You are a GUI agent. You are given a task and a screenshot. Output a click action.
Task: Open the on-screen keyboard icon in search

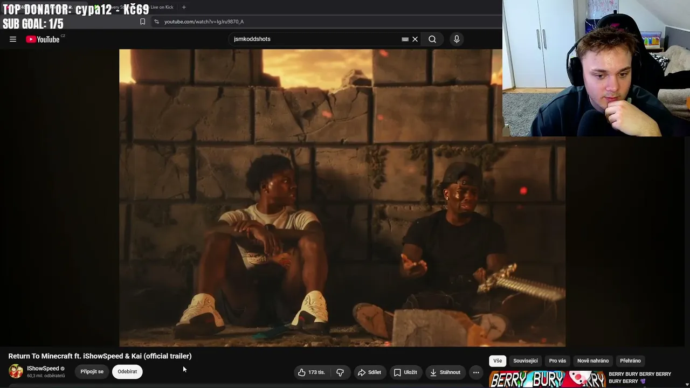tap(405, 39)
